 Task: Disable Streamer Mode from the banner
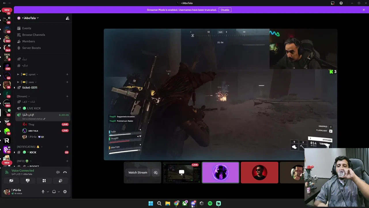(225, 10)
